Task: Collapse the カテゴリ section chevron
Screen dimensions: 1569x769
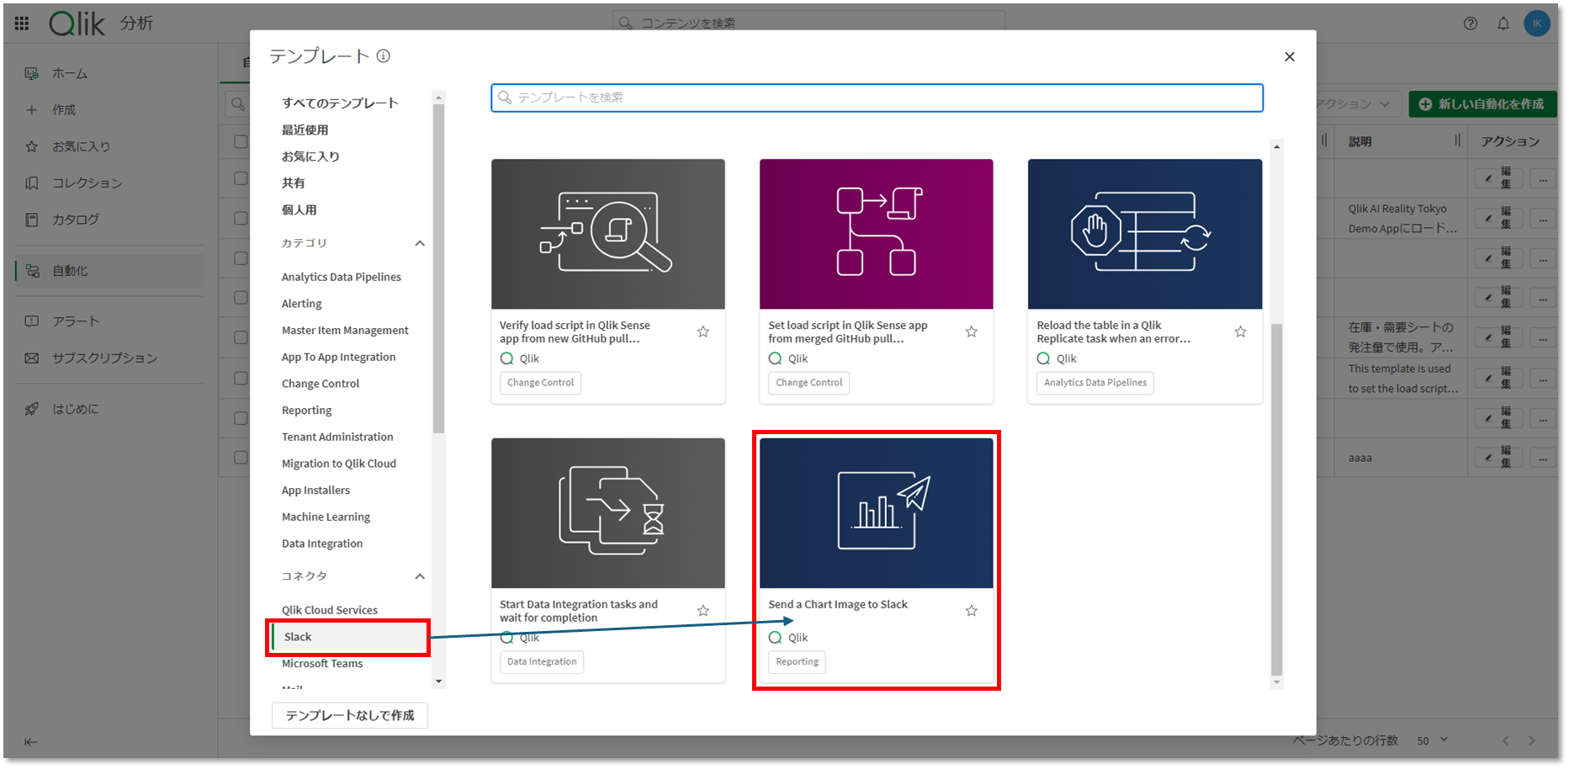Action: pos(420,243)
